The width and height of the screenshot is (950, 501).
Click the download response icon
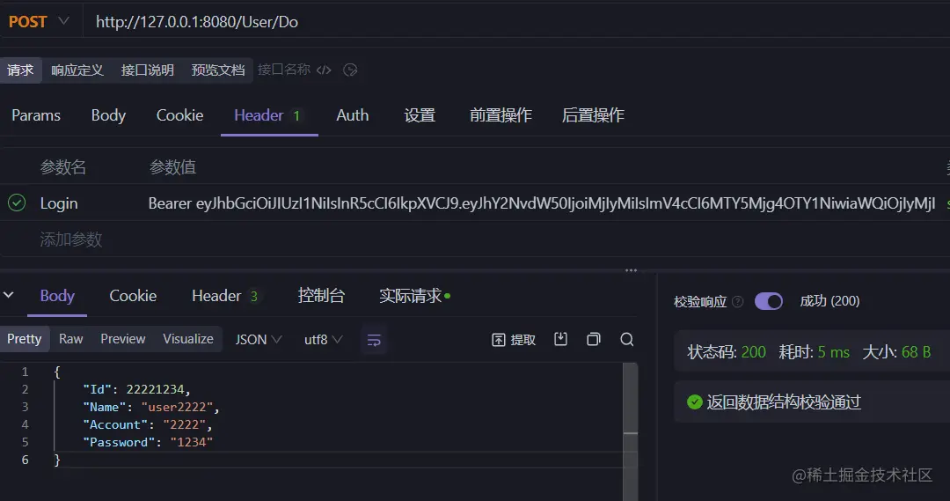coord(560,339)
